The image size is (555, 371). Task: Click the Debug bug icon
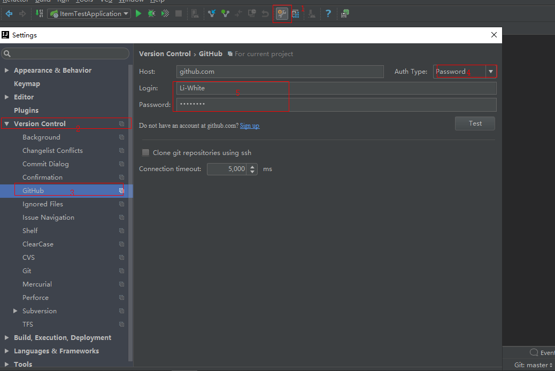[152, 14]
